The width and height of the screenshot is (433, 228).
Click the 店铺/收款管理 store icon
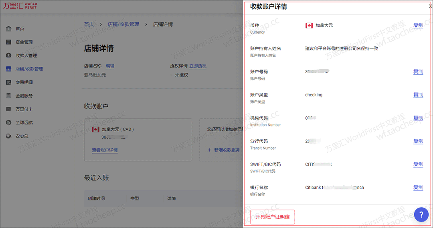[x=8, y=69]
